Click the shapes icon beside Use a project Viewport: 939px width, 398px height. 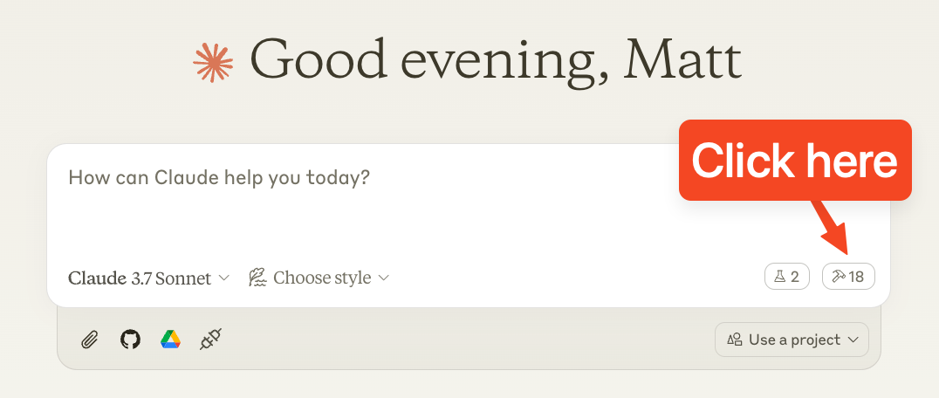coord(736,340)
